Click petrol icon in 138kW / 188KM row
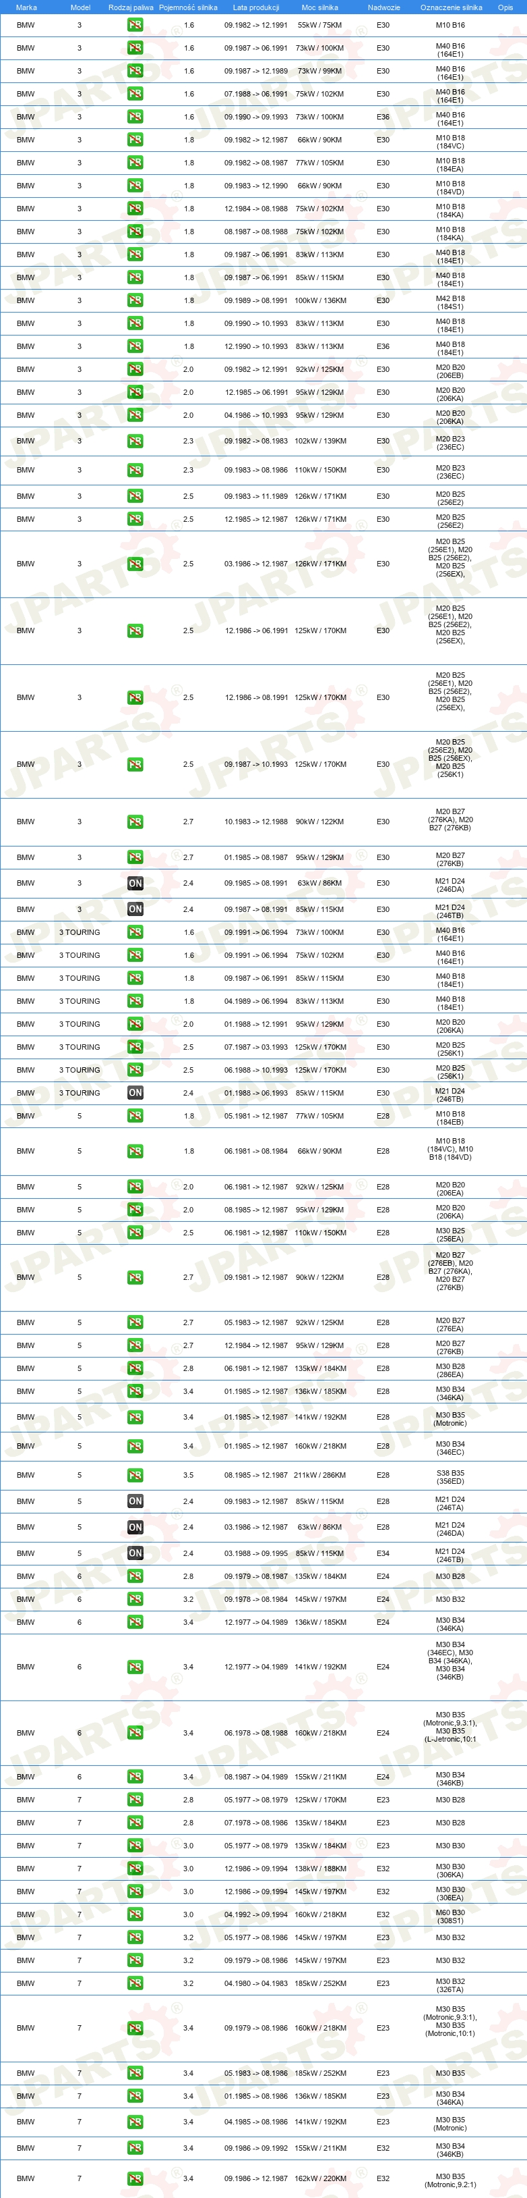 tap(135, 1869)
